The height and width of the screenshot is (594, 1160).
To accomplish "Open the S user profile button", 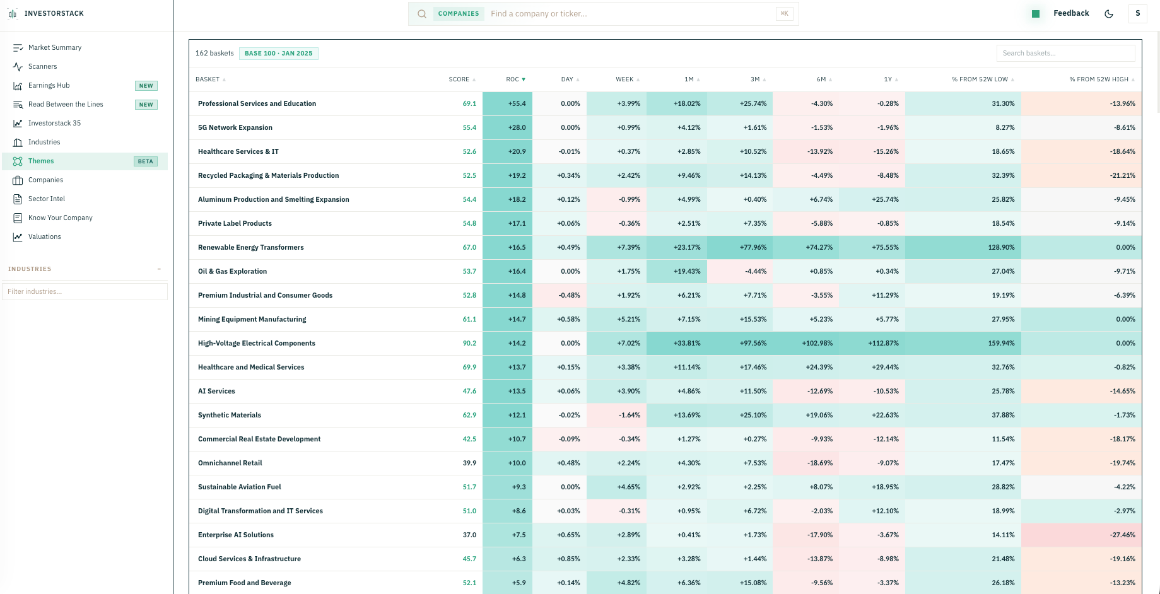I will [1138, 13].
